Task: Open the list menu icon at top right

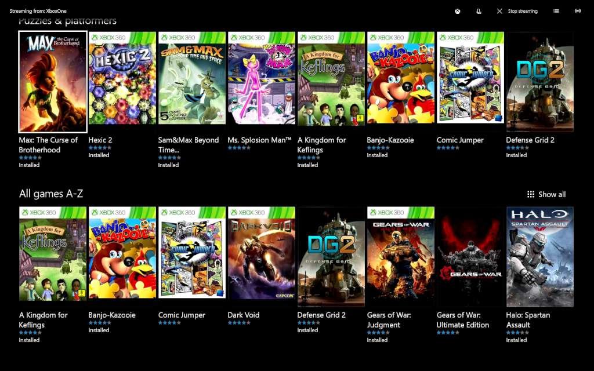Action: [556, 10]
